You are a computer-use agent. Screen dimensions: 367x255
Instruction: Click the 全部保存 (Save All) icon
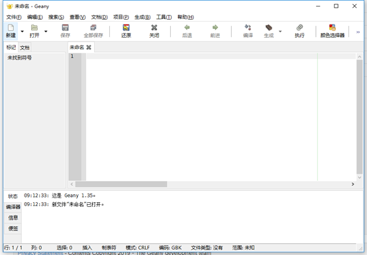pos(93,28)
